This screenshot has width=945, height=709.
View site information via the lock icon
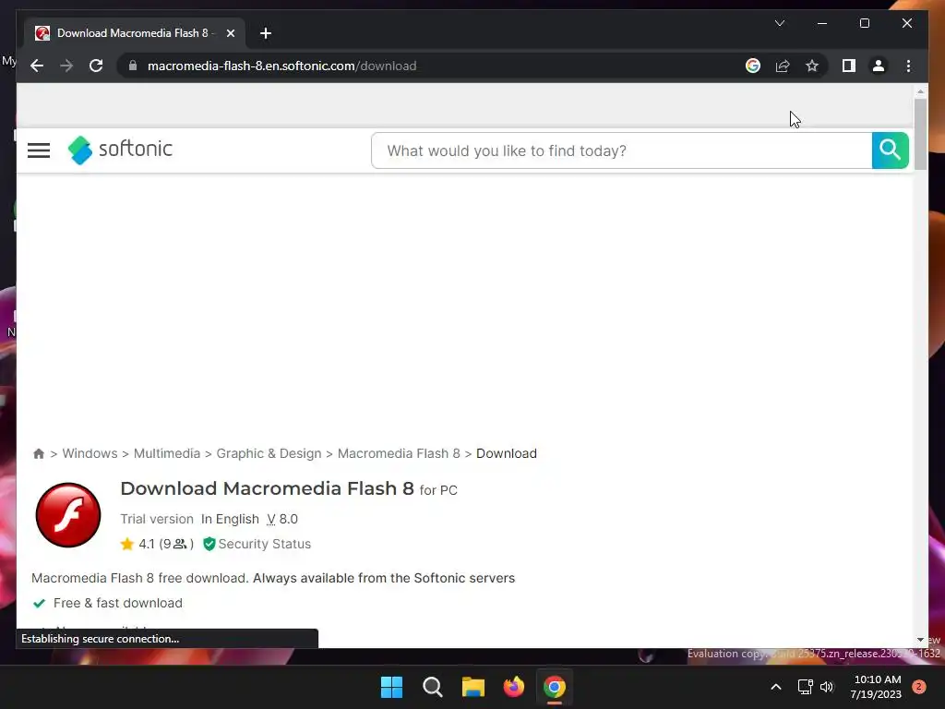click(133, 66)
